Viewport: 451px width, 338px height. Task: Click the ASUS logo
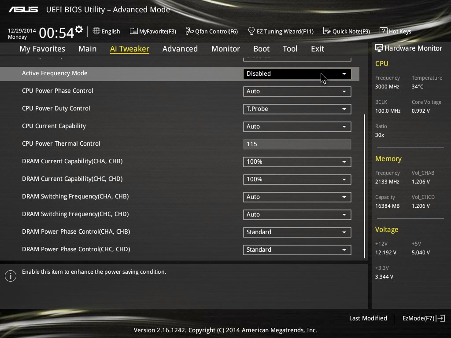click(x=23, y=10)
